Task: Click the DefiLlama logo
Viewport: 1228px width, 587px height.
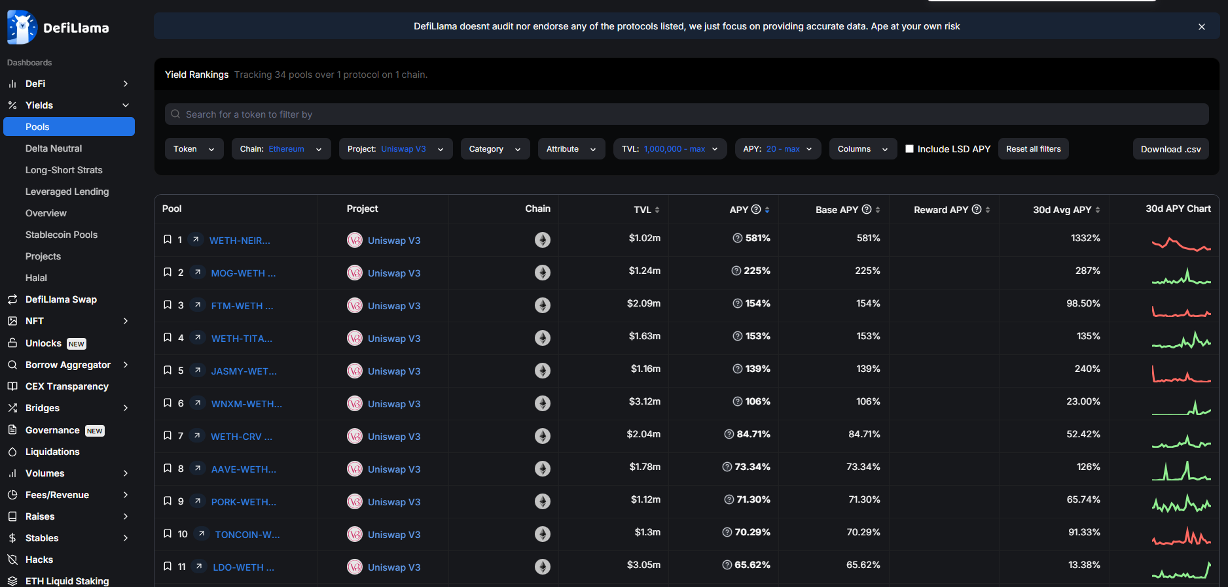Action: tap(58, 27)
